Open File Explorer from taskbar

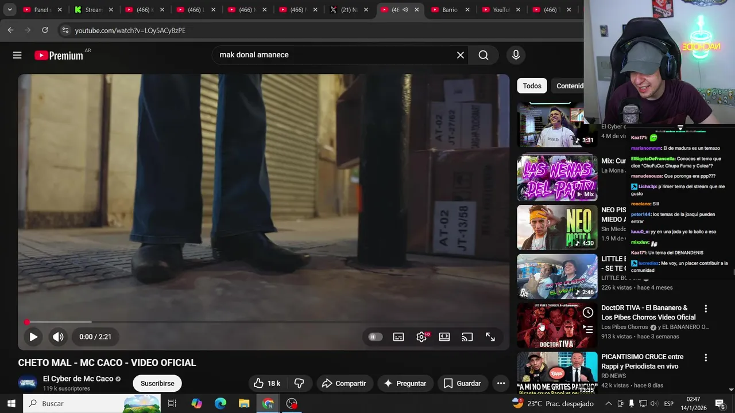click(244, 403)
